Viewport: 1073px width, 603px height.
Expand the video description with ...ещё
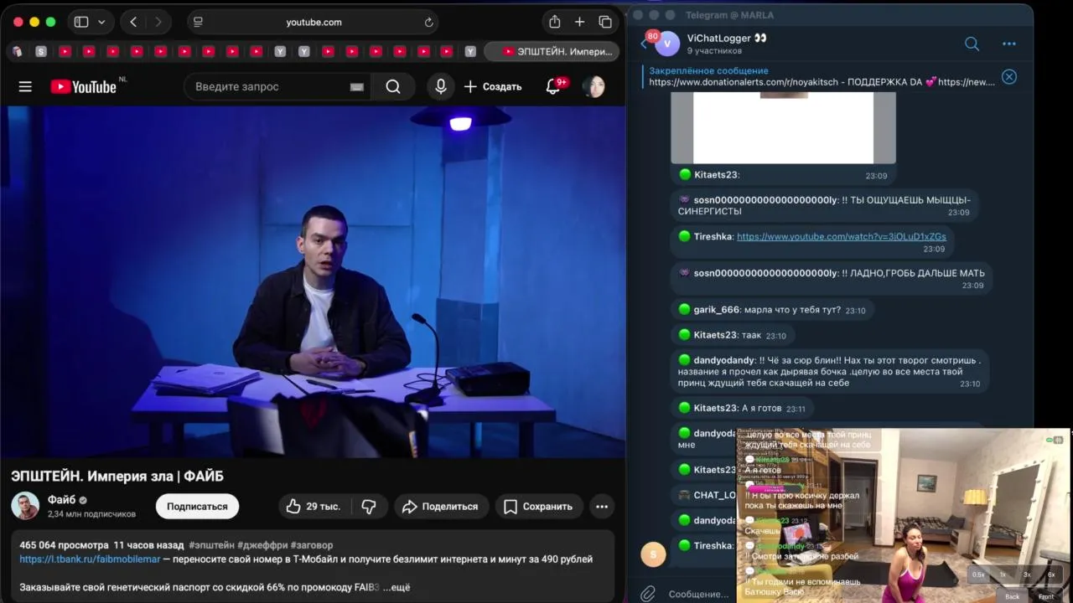click(397, 587)
